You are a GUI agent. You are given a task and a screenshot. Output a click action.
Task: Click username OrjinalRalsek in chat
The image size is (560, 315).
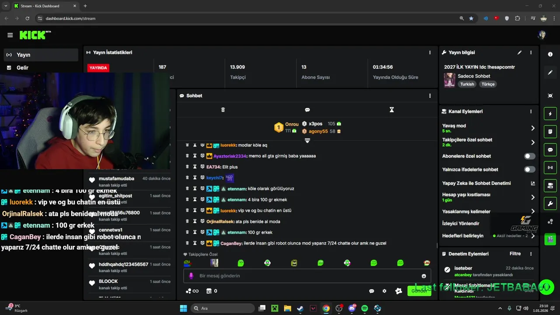[220, 222]
